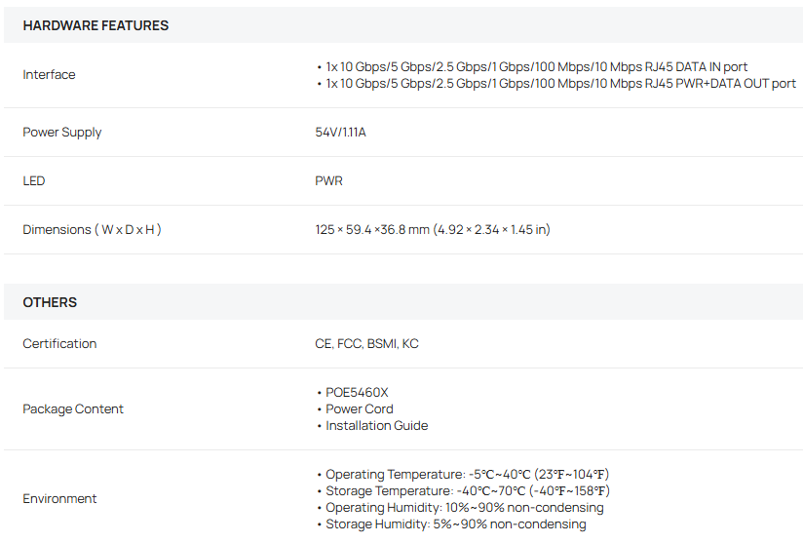803x543 pixels.
Task: Select the Package Content label
Action: (73, 408)
